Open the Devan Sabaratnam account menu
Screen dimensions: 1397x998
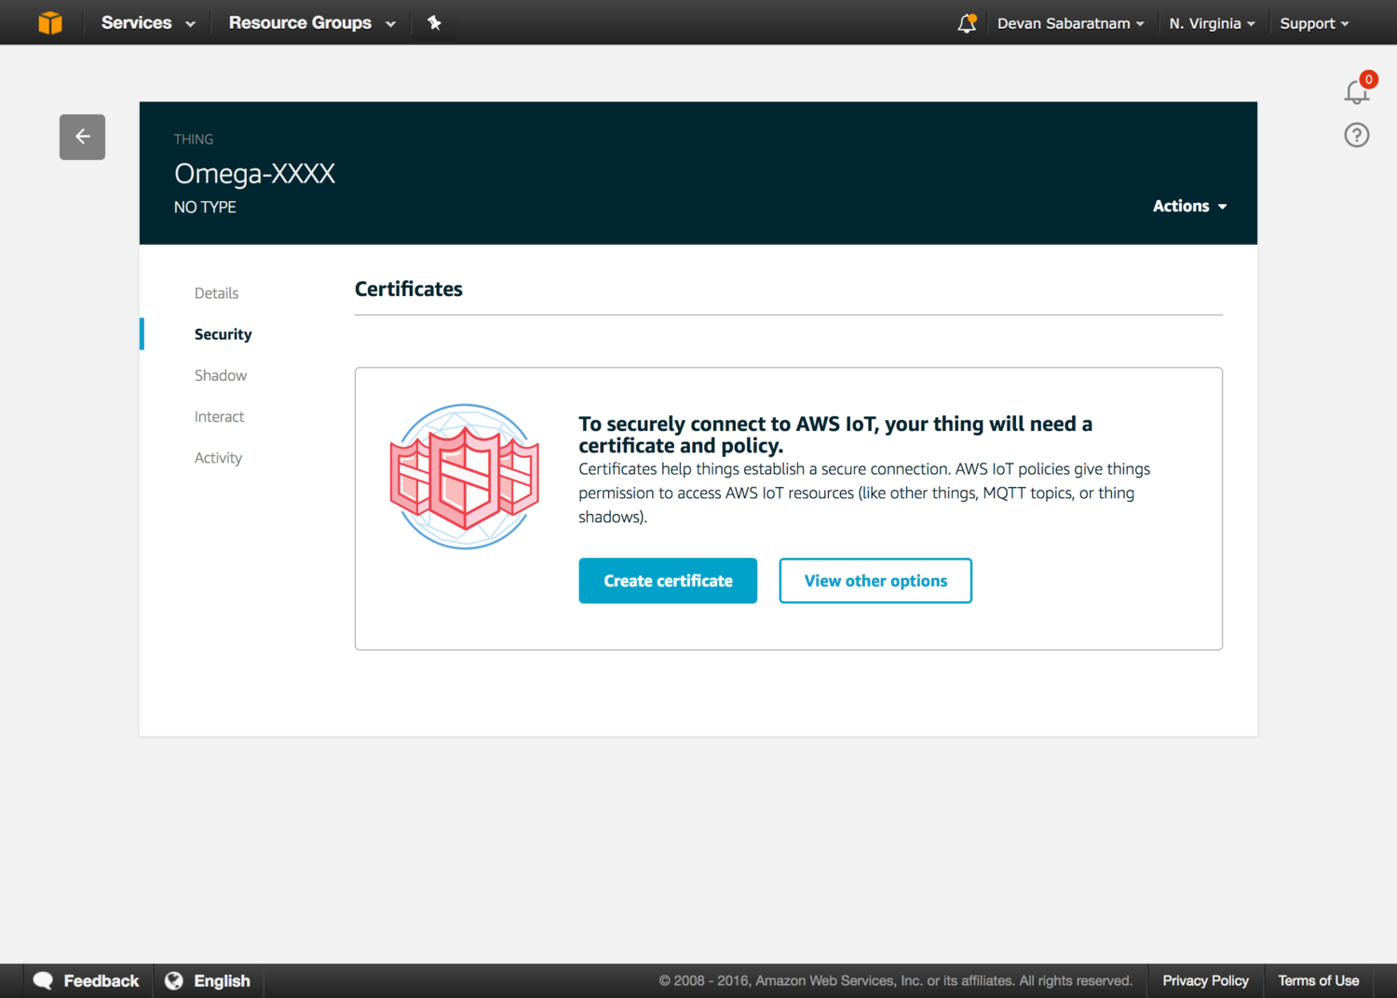(x=1070, y=23)
